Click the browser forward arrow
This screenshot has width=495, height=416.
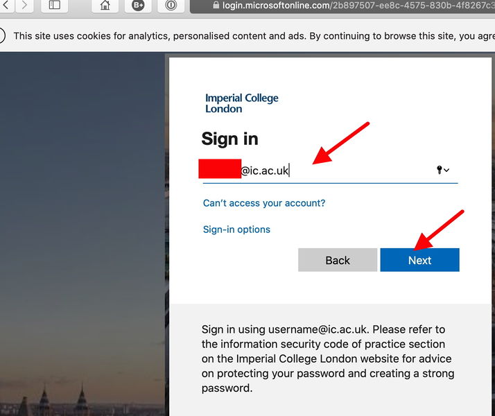click(x=24, y=6)
